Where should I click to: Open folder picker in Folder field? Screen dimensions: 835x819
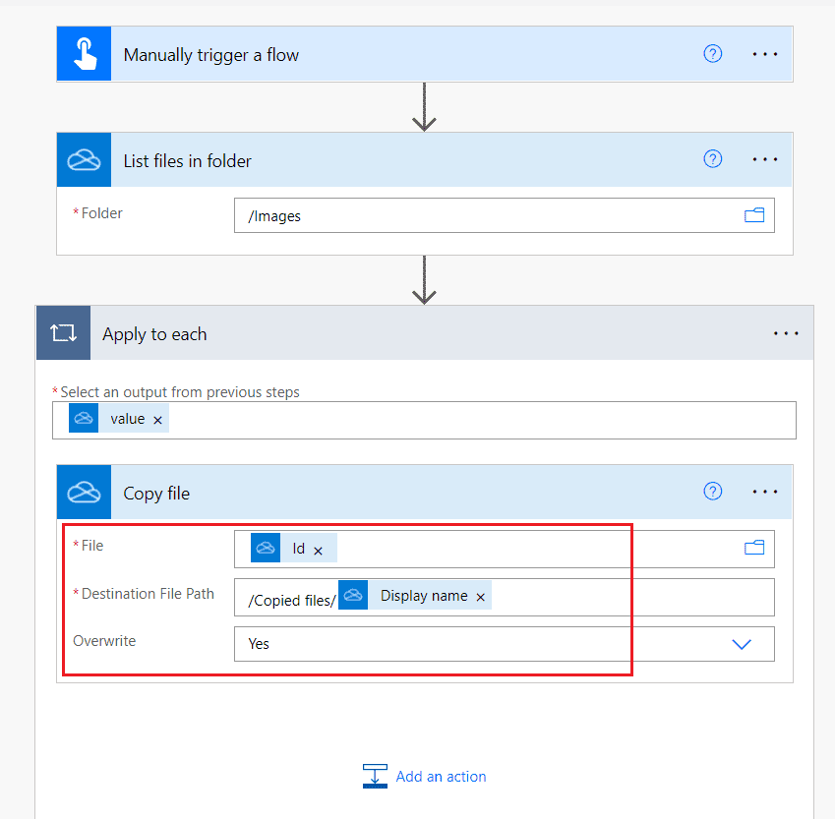[754, 215]
